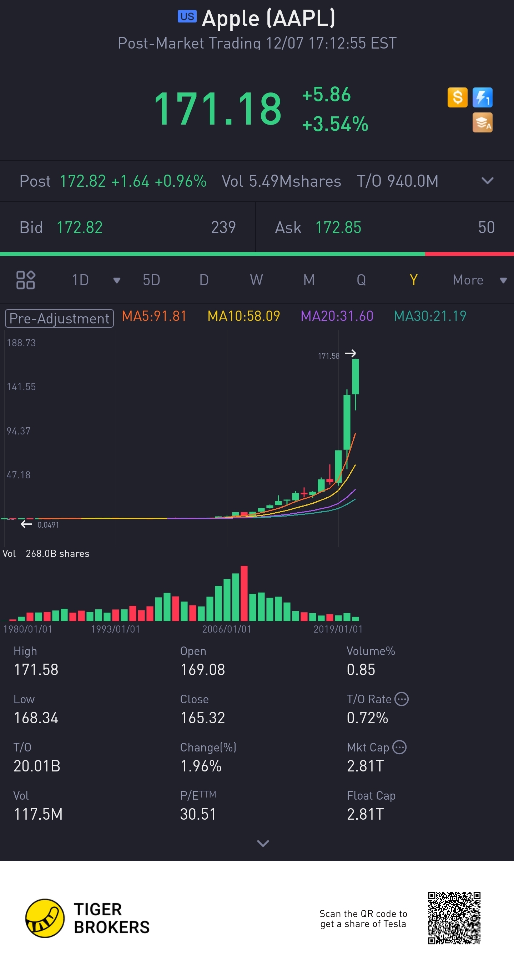Select the D daily chart tab
This screenshot has width=514, height=976.
click(204, 280)
